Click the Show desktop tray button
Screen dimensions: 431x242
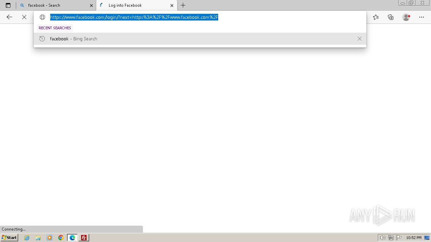[427, 238]
